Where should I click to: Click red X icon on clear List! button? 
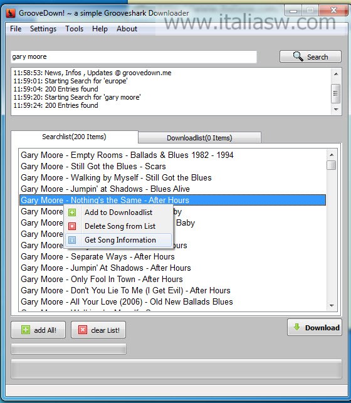83,330
